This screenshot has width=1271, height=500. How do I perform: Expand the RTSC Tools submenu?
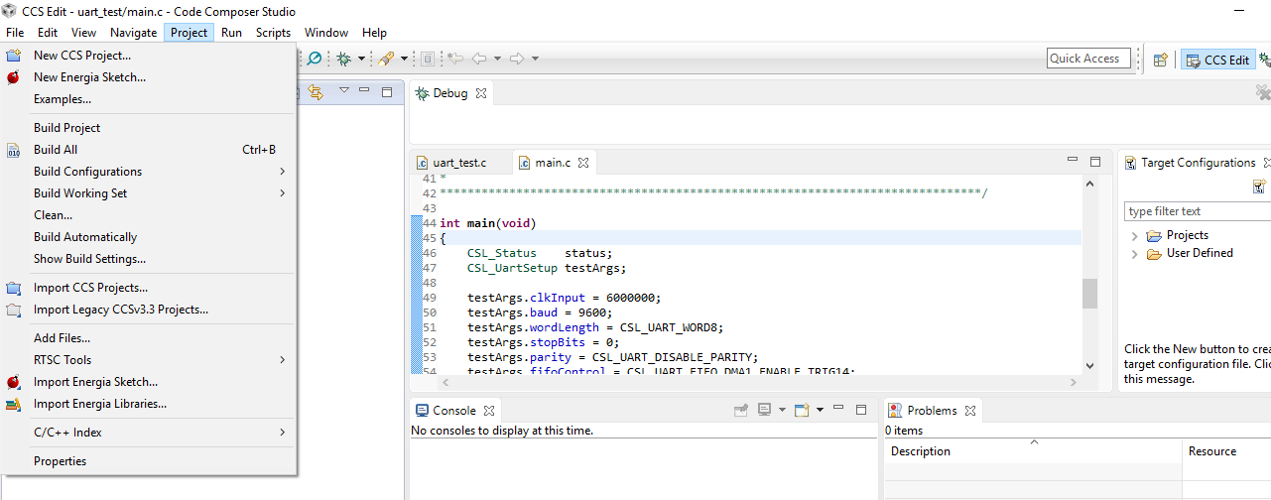pos(149,360)
